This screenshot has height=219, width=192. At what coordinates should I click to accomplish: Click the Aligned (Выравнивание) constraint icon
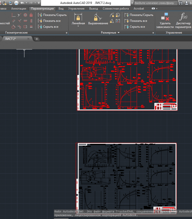98,17
